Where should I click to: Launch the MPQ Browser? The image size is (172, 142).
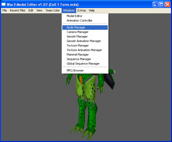[85, 70]
